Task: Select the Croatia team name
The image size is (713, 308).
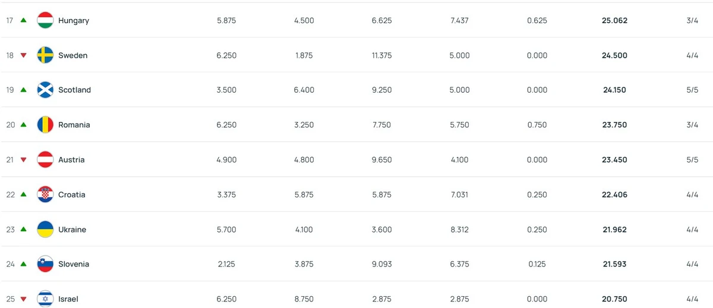Action: (x=72, y=194)
